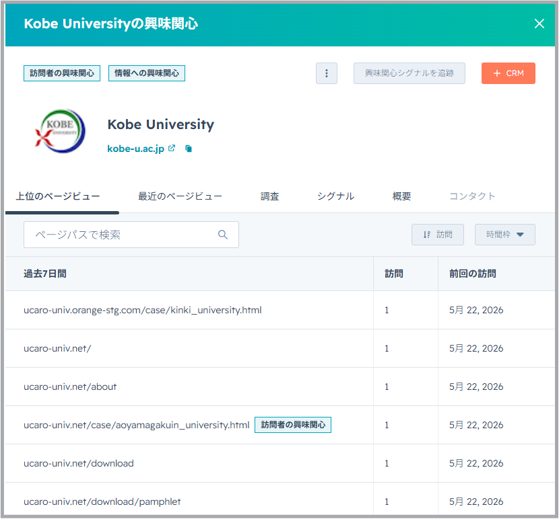Show the 概要 tab
This screenshot has width=559, height=519.
point(401,196)
